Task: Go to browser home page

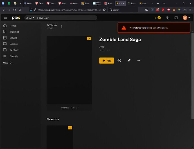Action: (x=20, y=10)
